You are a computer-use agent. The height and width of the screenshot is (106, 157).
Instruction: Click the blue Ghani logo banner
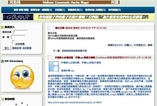tap(18, 17)
